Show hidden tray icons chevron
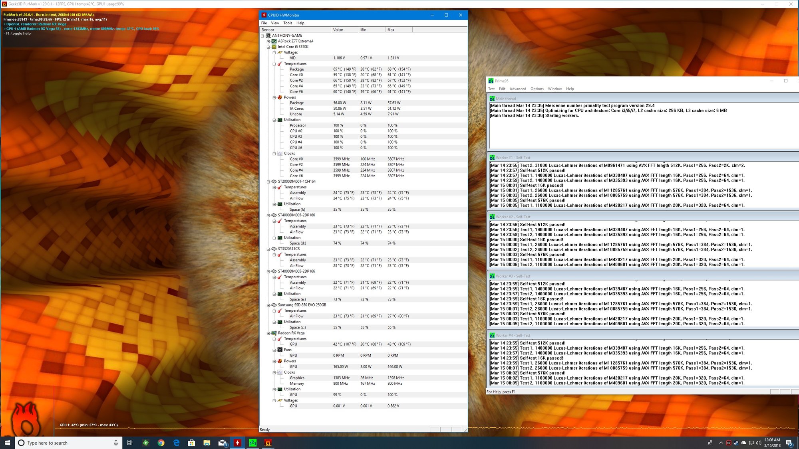The height and width of the screenshot is (449, 799). pos(721,443)
